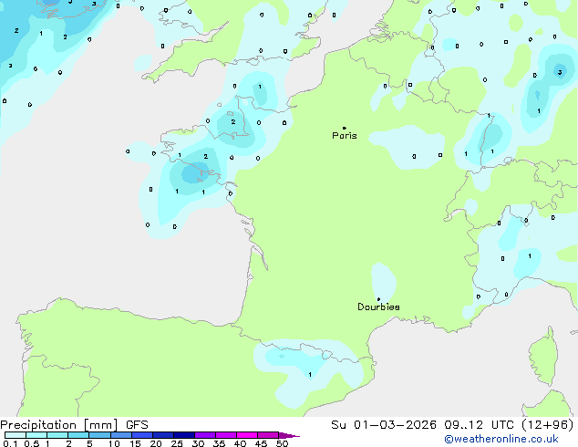Select the 0.1–0.5 mm legend swatch

point(15,435)
